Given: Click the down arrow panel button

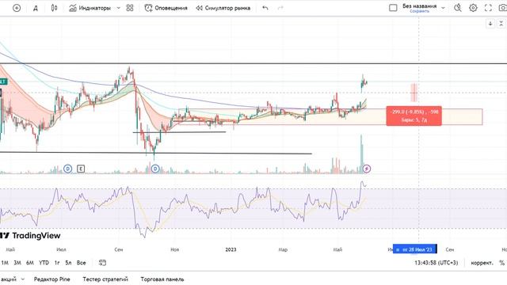Looking at the screenshot, I should pyautogui.click(x=490, y=24).
